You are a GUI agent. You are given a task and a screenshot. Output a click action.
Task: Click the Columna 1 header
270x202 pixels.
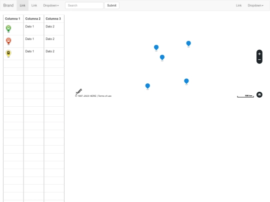(12, 19)
